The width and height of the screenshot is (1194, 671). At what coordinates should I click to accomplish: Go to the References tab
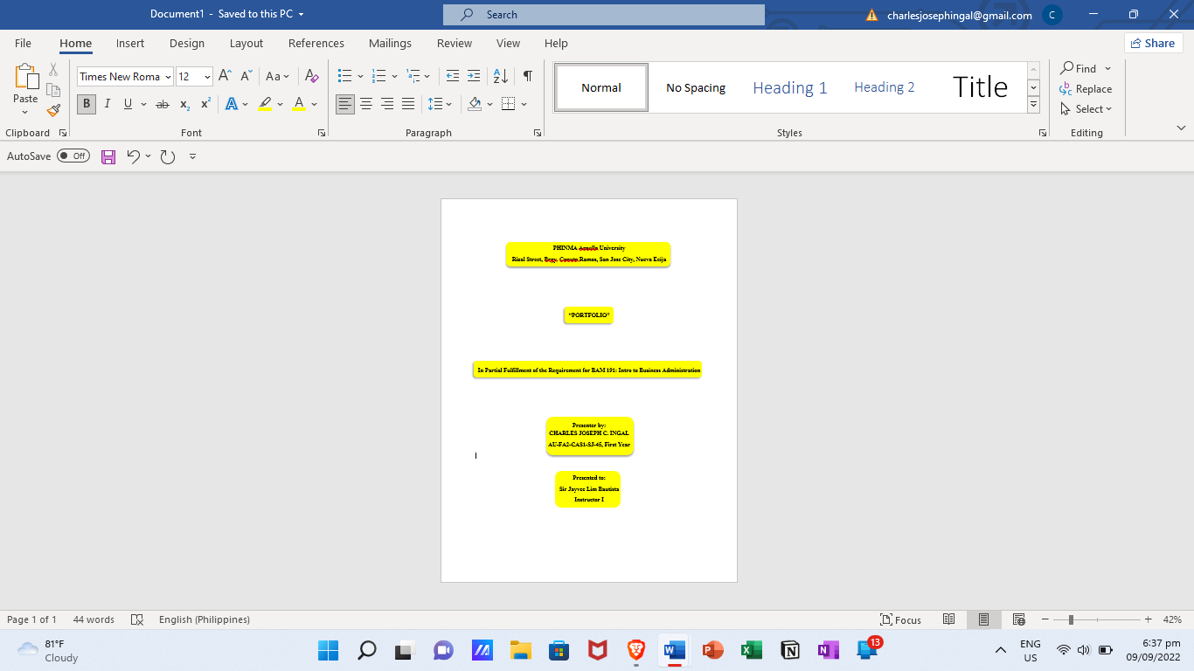click(316, 43)
